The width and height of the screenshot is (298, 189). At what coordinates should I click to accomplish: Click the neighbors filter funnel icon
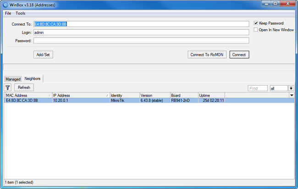click(8, 87)
